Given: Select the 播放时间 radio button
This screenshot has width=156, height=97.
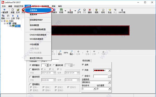Looking at the screenshot, I should [54, 65].
